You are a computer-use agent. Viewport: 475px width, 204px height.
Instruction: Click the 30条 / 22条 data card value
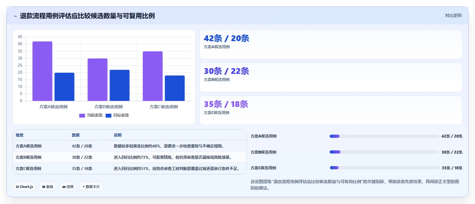[x=227, y=71]
